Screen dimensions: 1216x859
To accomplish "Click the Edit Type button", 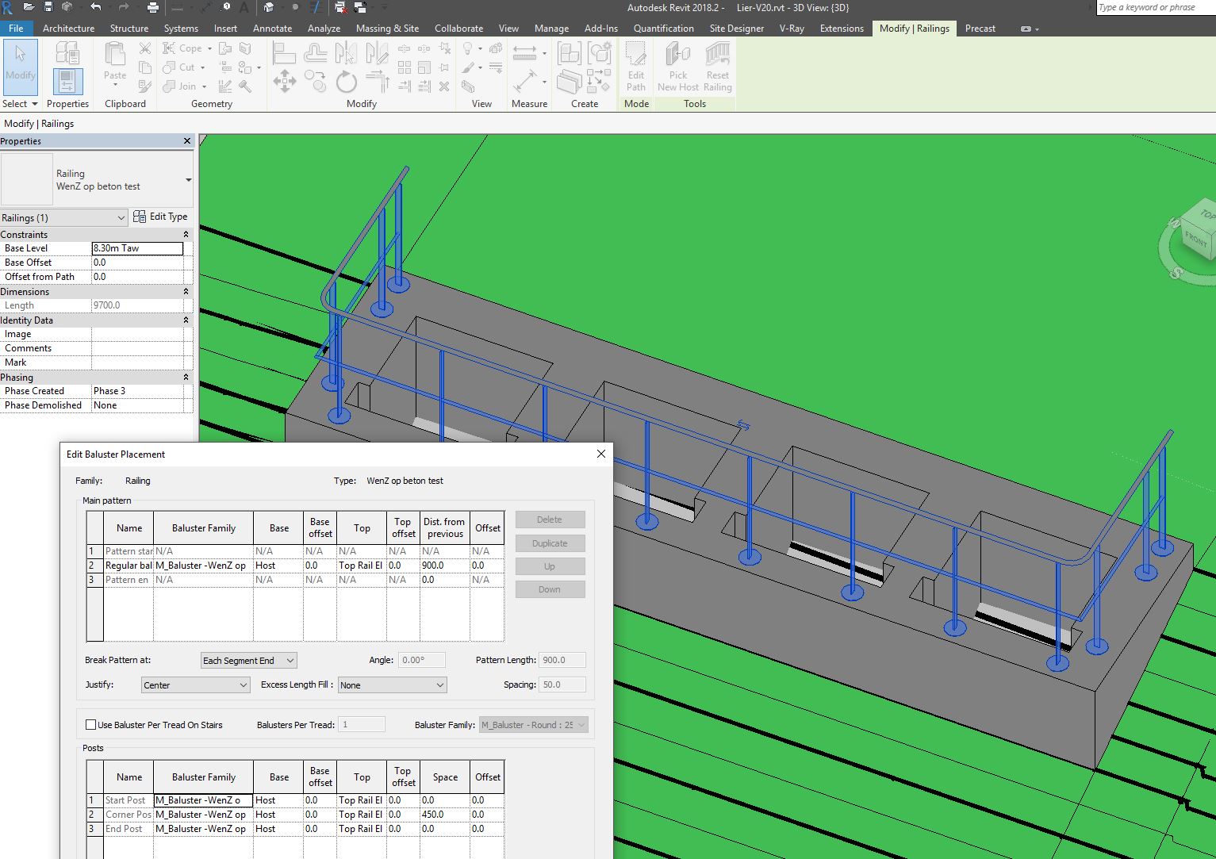I will point(161,216).
